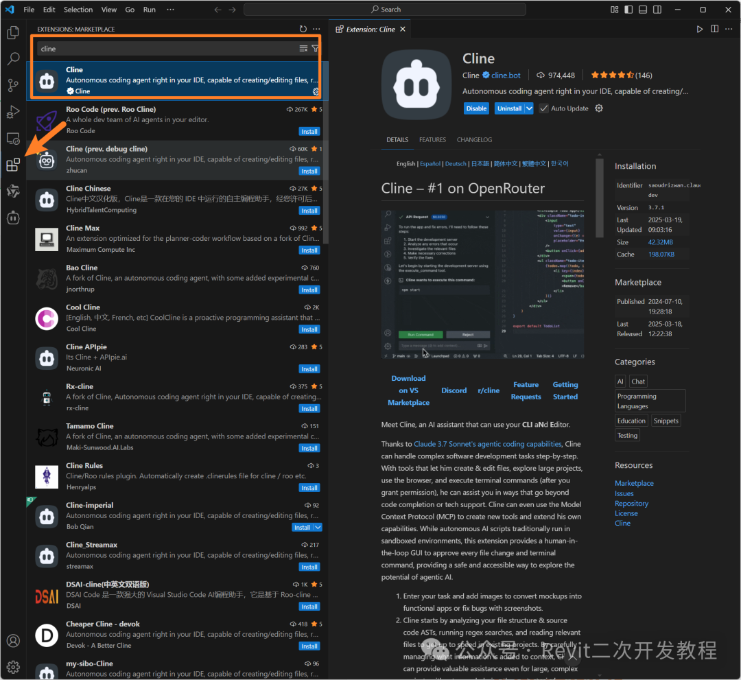Toggle the secondary side bar
Screen dimensions: 741x680
(x=657, y=10)
